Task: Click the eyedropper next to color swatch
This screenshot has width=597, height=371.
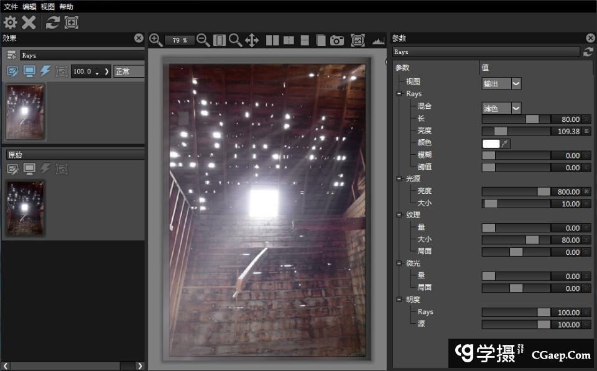Action: (x=506, y=144)
